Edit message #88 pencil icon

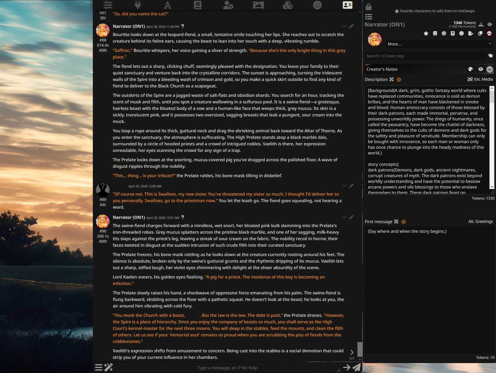click(351, 26)
